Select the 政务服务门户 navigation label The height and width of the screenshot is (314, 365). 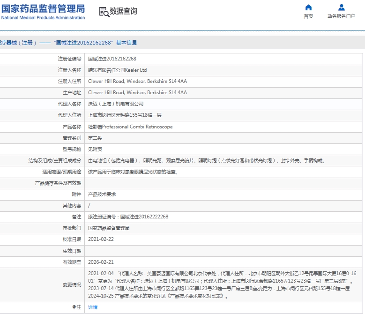[341, 16]
